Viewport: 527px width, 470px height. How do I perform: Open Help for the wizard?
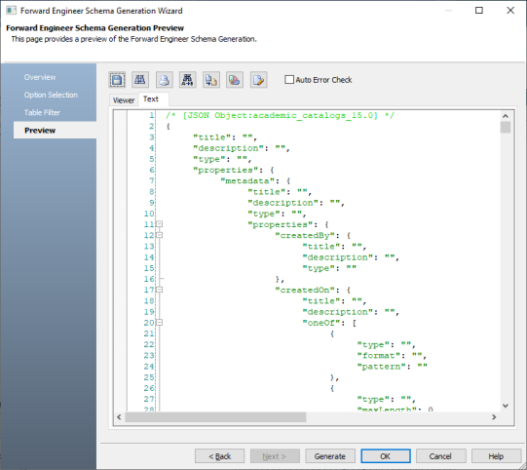tap(496, 456)
